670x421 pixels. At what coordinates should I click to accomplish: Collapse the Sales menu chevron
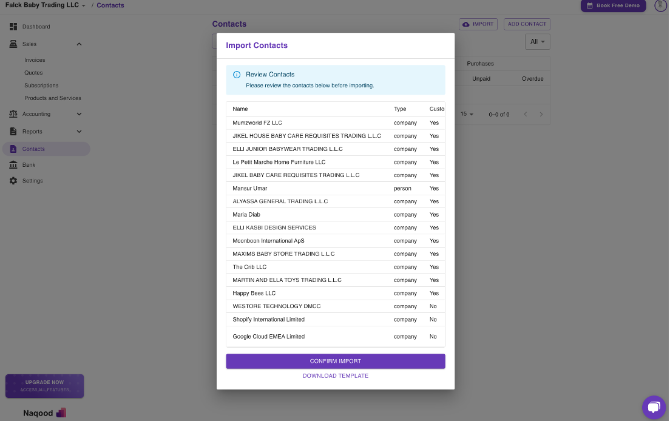(x=79, y=44)
